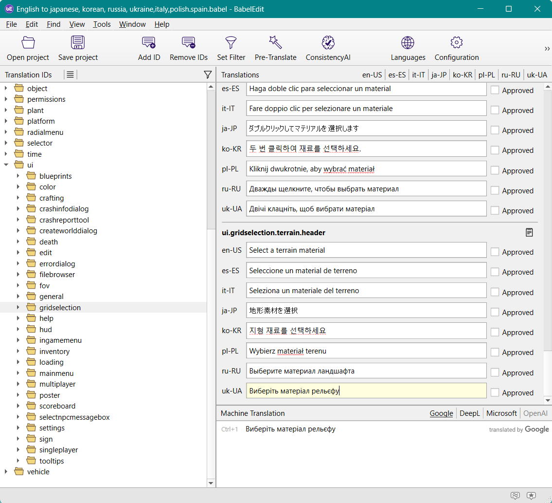Click the Open project folder icon
552x503 pixels.
[x=28, y=43]
